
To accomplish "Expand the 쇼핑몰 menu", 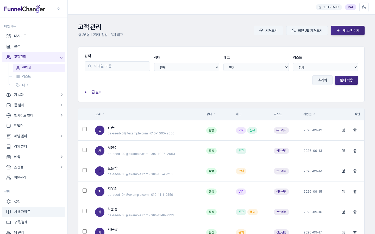I will 34,167.
